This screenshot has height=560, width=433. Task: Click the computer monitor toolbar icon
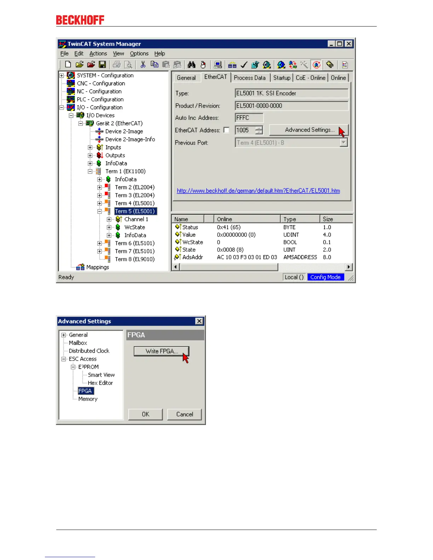[218, 64]
